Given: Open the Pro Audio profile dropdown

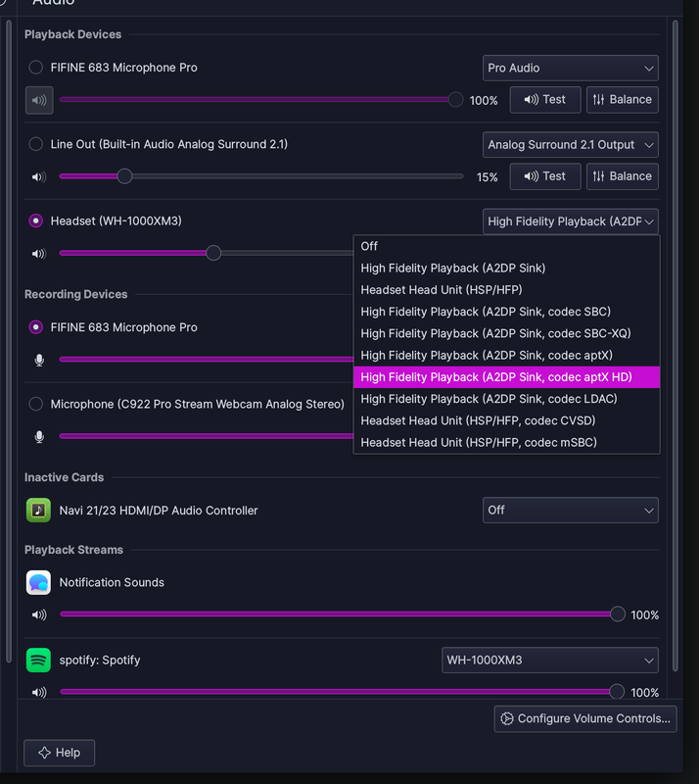Looking at the screenshot, I should tap(570, 68).
